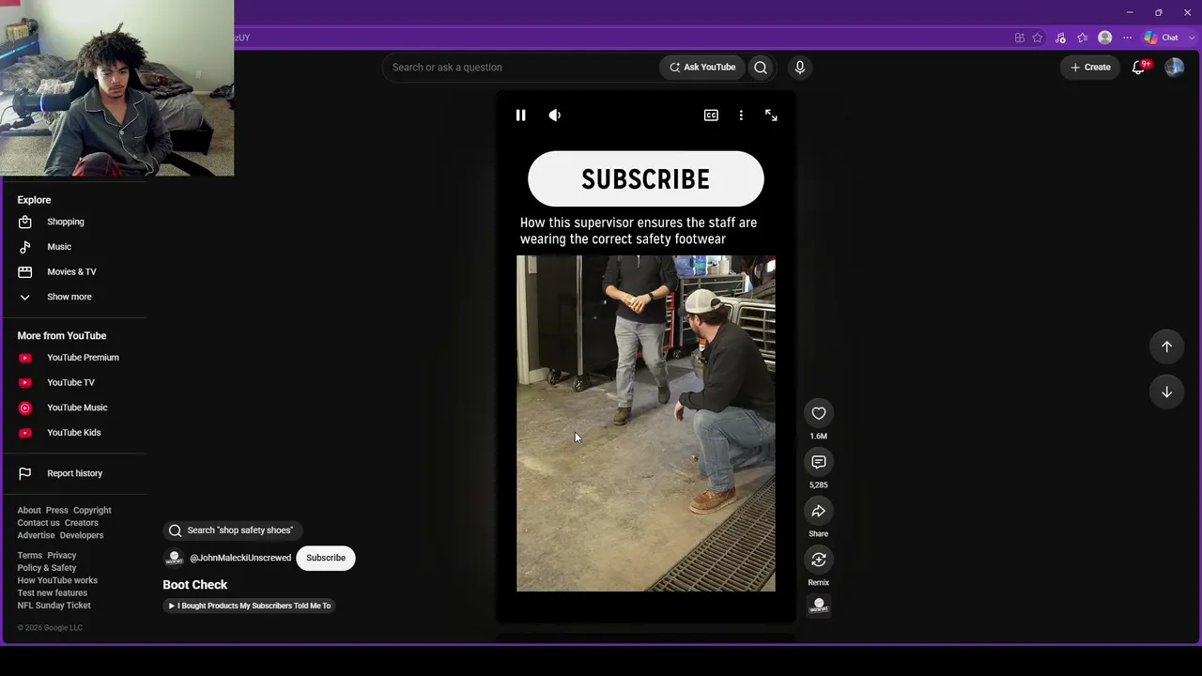Open the browser profile icon in the toolbar
Screen dimensions: 1202x676
1105,38
